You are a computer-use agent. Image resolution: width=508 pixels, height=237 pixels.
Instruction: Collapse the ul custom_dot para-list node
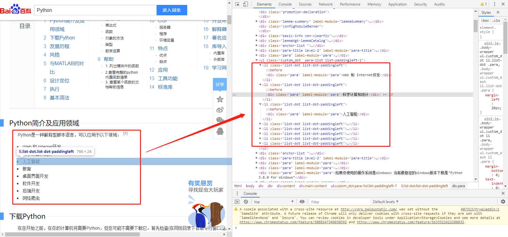(256, 60)
